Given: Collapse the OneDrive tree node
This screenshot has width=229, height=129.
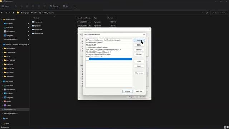Looking at the screenshot, I should (1, 44).
